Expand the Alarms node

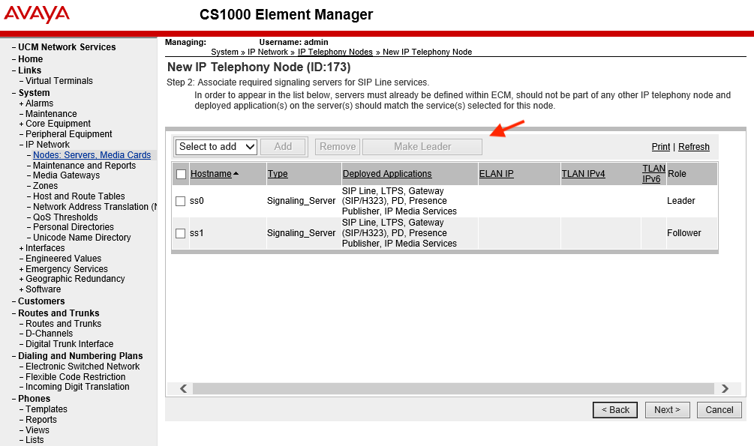pyautogui.click(x=21, y=103)
